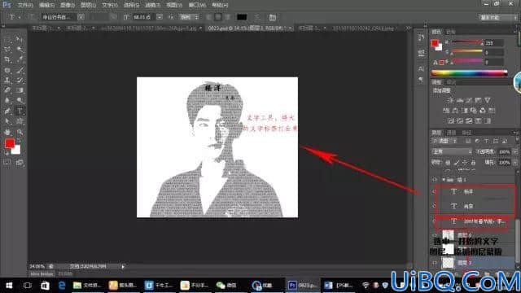Switch to the 色板 panel tab
The width and height of the screenshot is (521, 293).
pos(451,32)
